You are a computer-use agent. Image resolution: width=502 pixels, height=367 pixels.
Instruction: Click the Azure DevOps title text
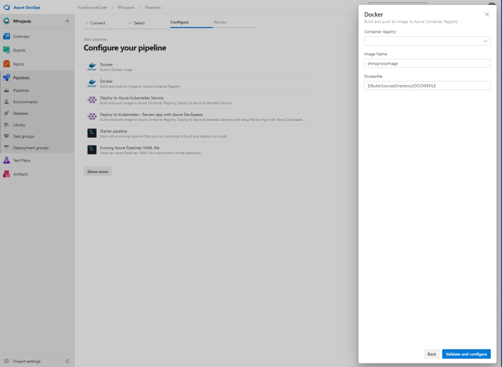27,8
